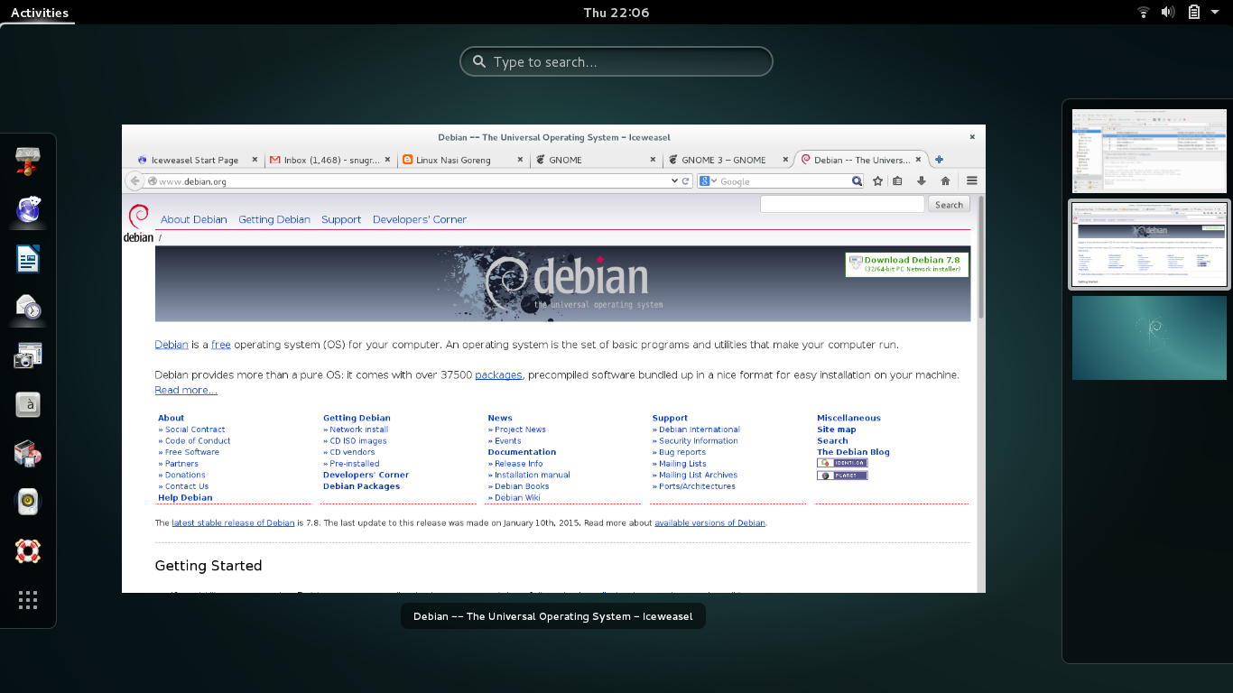Click the Planet badge
This screenshot has width=1233, height=693.
842,476
